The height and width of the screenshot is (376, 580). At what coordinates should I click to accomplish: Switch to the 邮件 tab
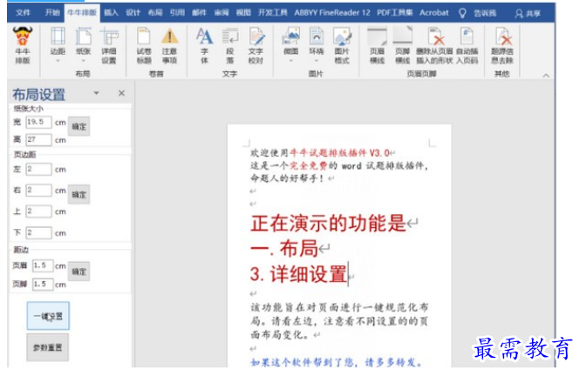(x=199, y=12)
